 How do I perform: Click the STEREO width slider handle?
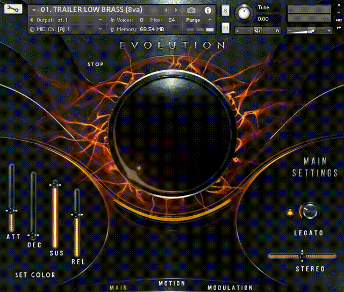coord(302,255)
